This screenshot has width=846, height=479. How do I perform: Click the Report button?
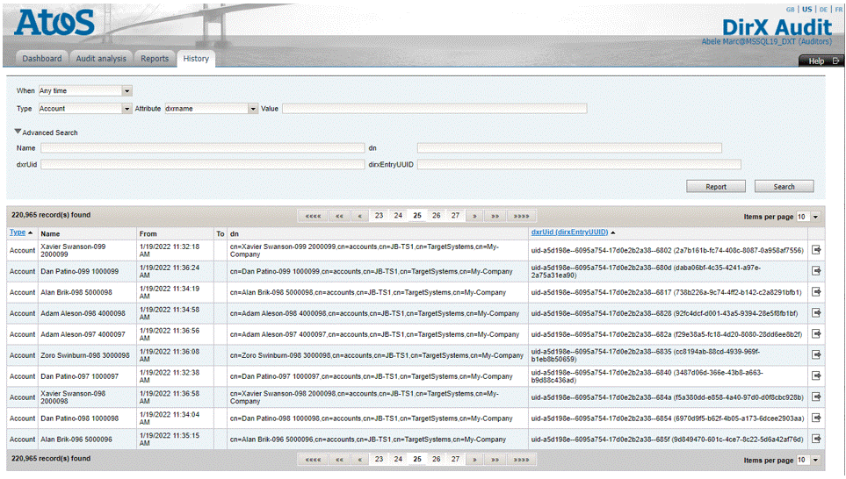[716, 186]
